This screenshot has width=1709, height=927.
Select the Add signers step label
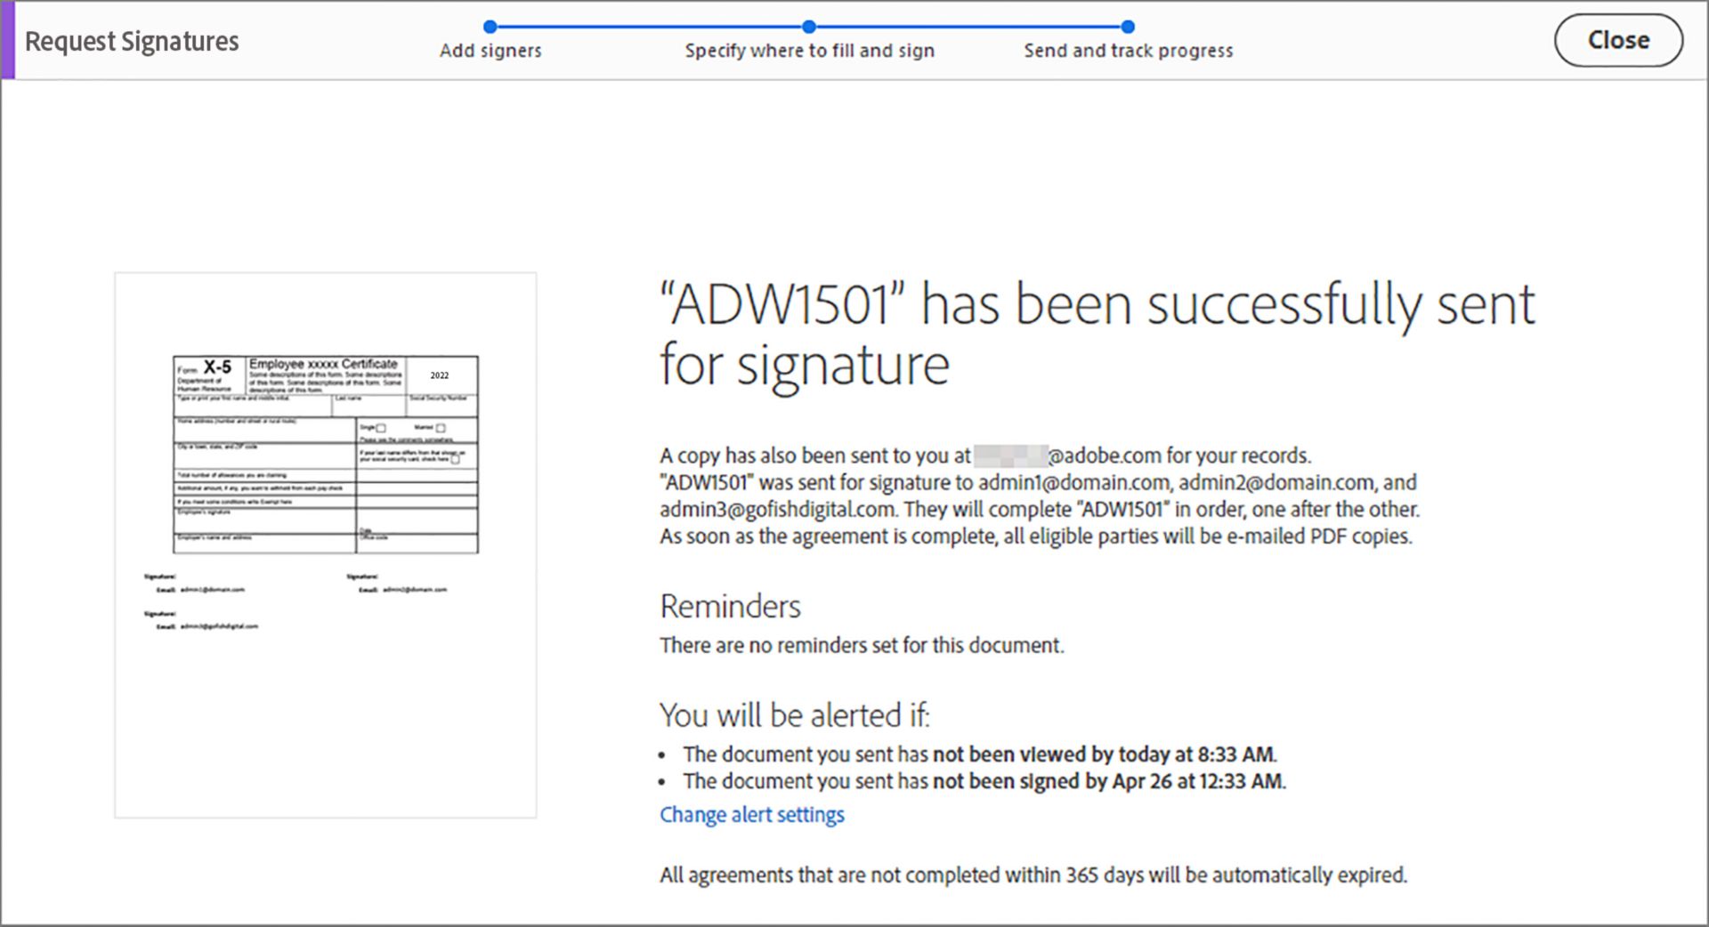(490, 51)
